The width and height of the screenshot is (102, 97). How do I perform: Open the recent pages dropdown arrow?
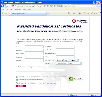click(x=9, y=6)
